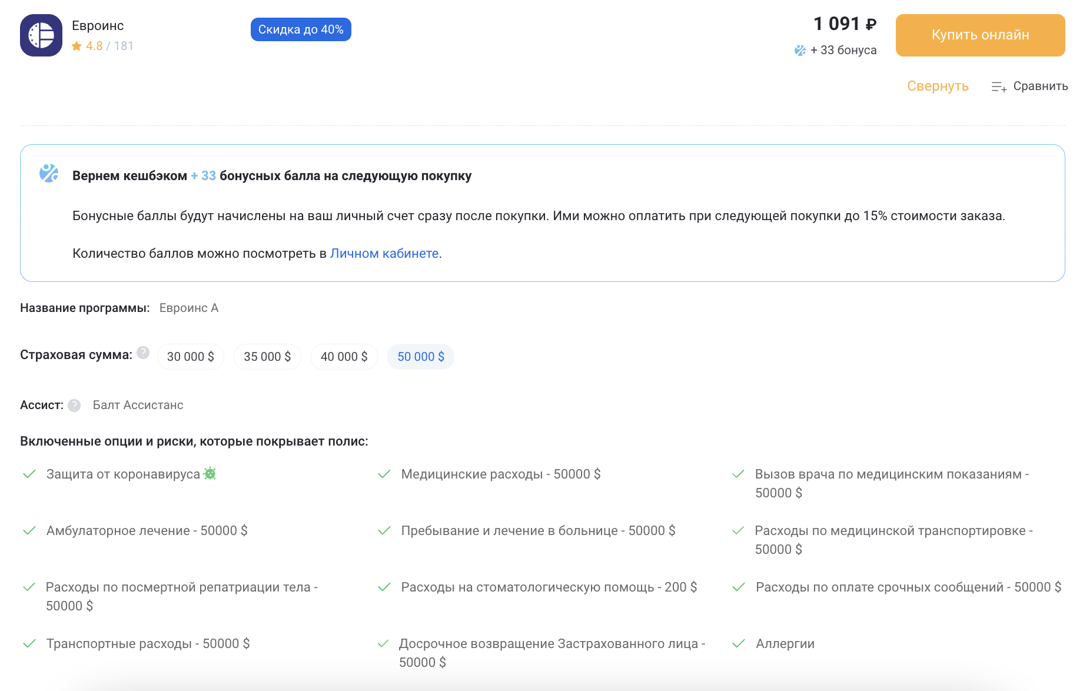Image resolution: width=1083 pixels, height=691 pixels.
Task: Click the checkmark beside Медицинские расходы
Action: coord(384,474)
